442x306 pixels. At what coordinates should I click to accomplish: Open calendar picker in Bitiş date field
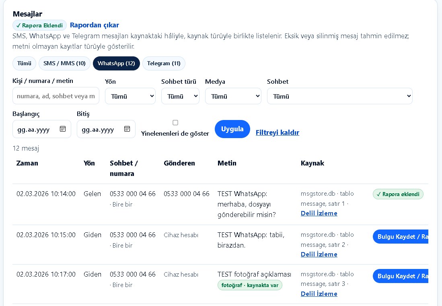click(x=127, y=129)
